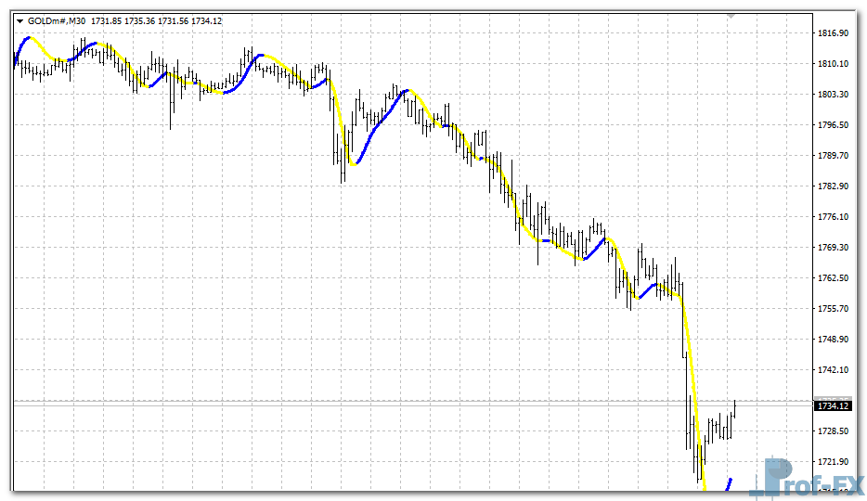Select the blue indicator segment at chart bottom

click(729, 483)
